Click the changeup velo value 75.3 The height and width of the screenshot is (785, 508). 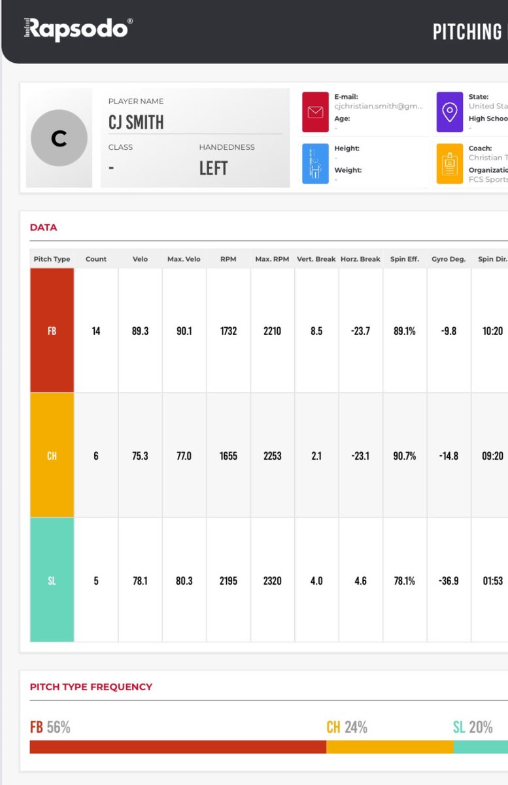tap(140, 456)
